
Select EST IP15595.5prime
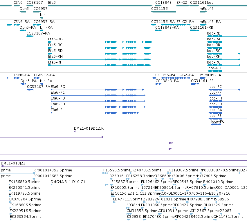point(116,170)
